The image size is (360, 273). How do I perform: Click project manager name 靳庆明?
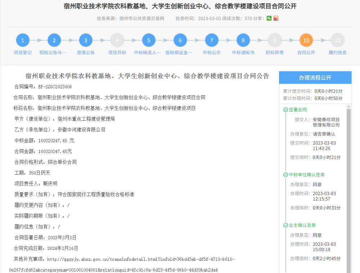(50, 184)
